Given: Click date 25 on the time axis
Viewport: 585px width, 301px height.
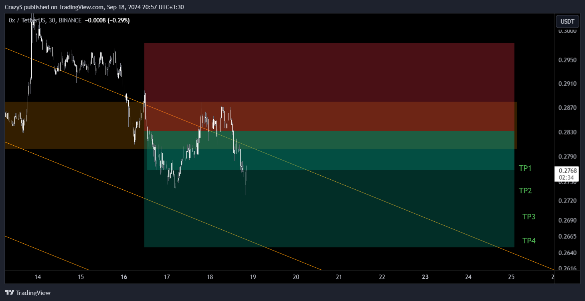Looking at the screenshot, I should (511, 277).
